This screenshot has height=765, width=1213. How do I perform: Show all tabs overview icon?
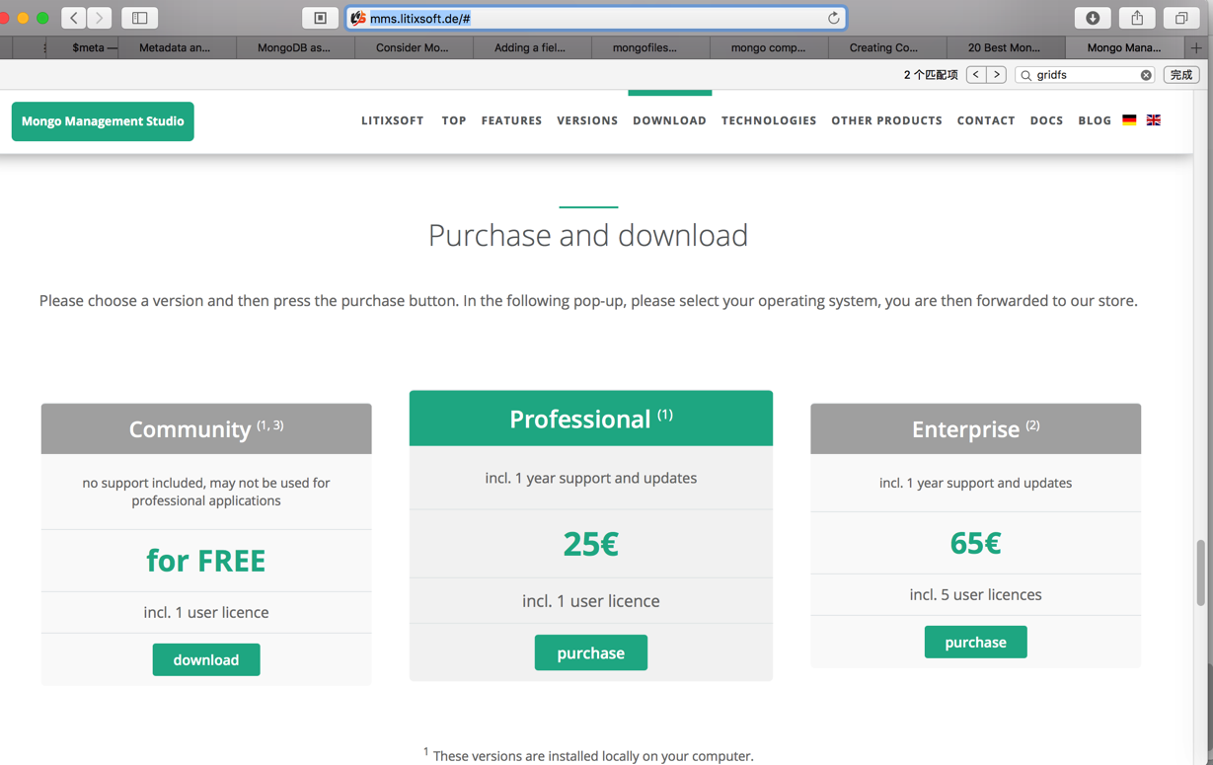pyautogui.click(x=1180, y=18)
